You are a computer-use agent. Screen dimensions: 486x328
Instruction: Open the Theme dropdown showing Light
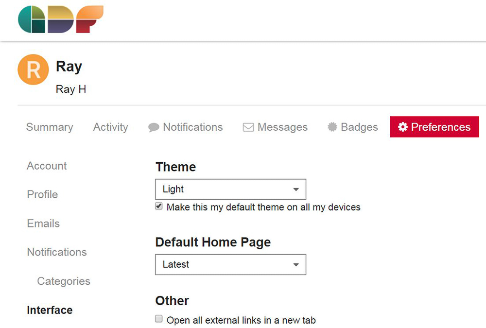[230, 189]
